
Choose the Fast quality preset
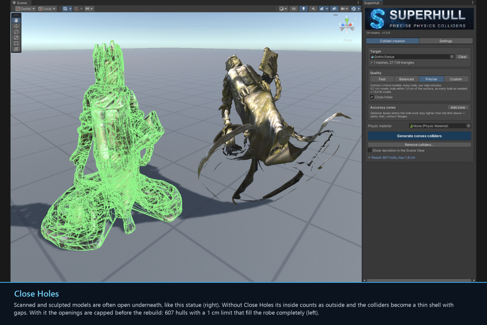382,79
